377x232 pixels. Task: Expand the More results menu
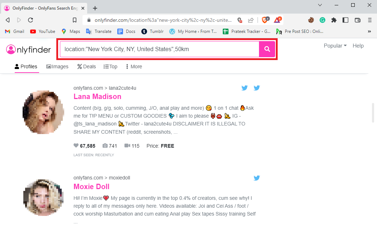pyautogui.click(x=134, y=66)
